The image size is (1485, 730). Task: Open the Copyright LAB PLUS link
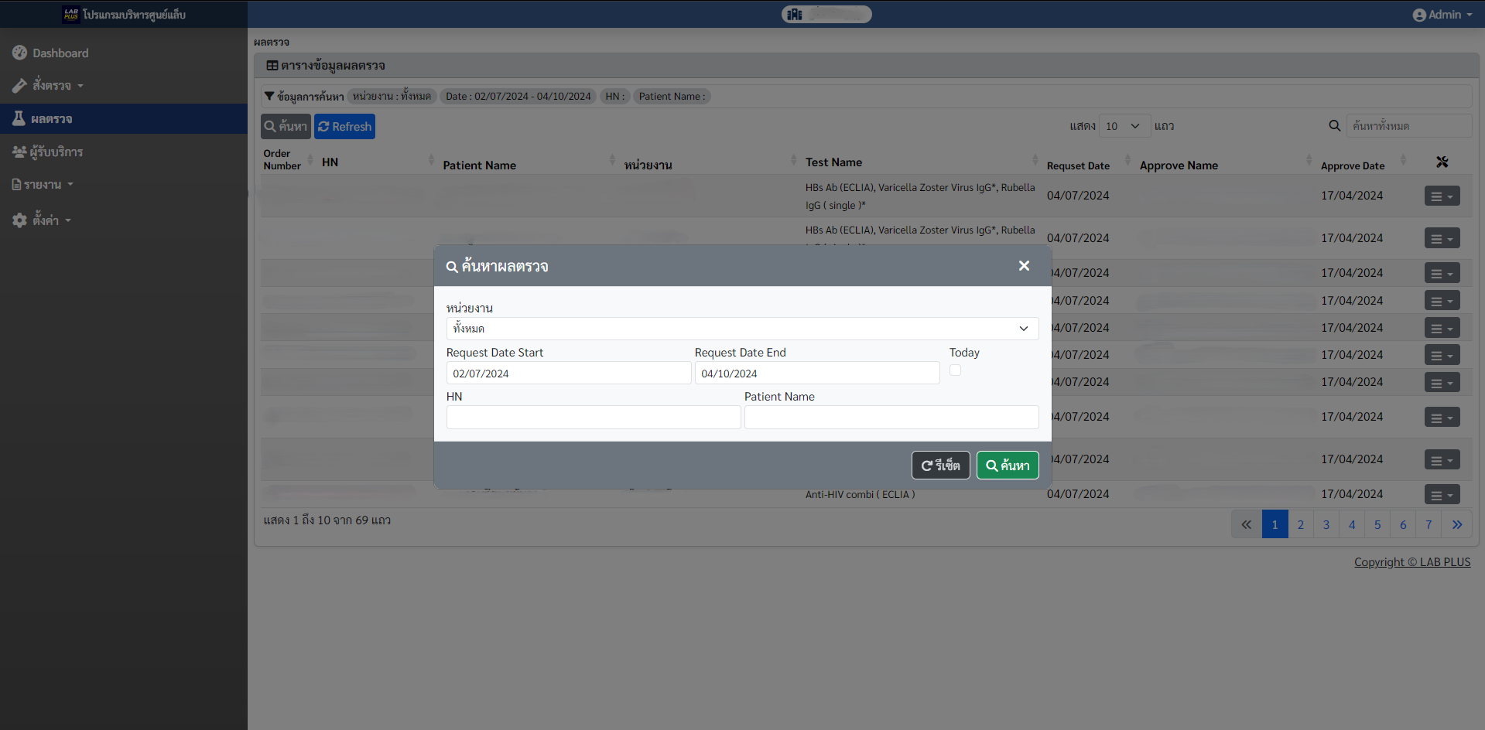(x=1411, y=562)
